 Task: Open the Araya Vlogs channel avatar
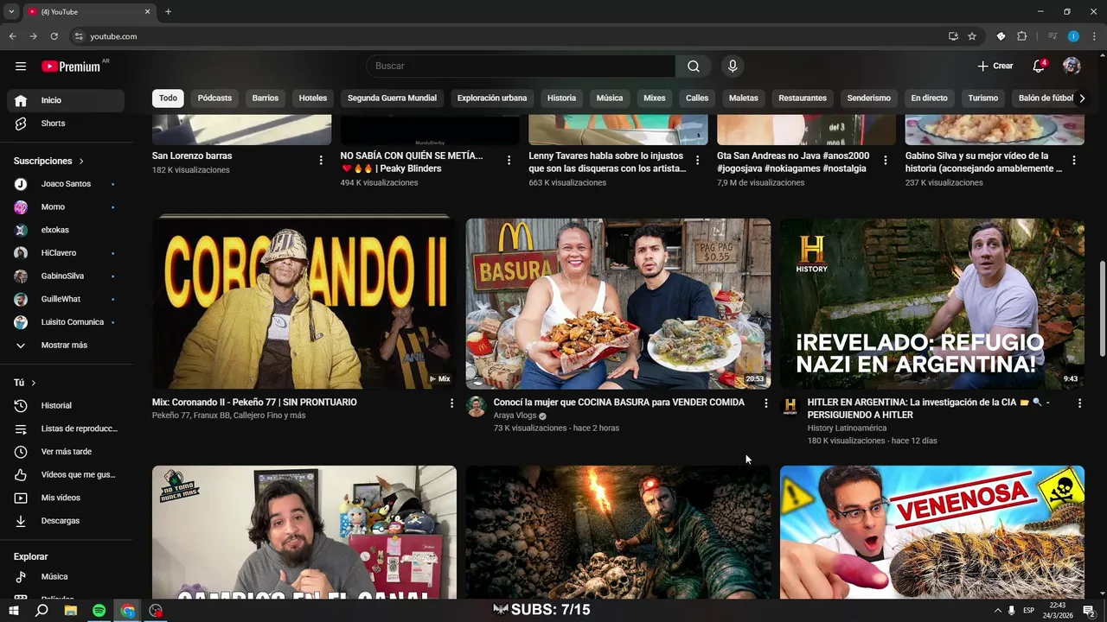tap(477, 407)
